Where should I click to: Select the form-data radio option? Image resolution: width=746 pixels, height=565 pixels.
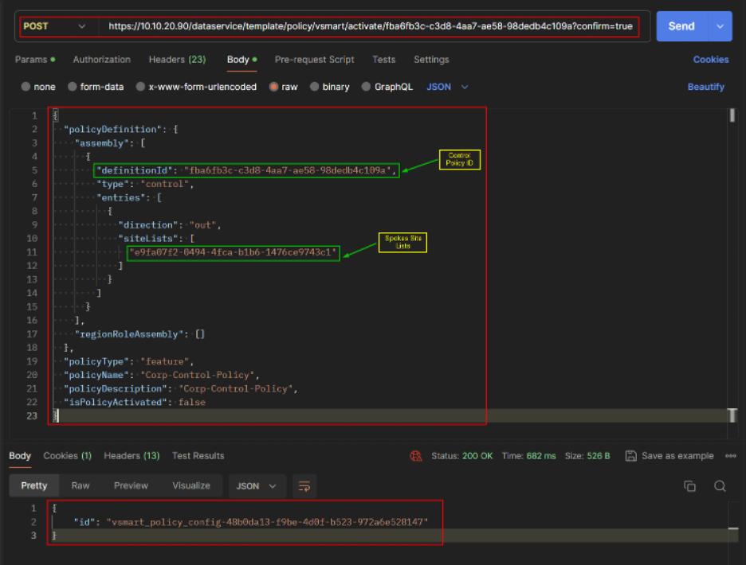pyautogui.click(x=73, y=87)
